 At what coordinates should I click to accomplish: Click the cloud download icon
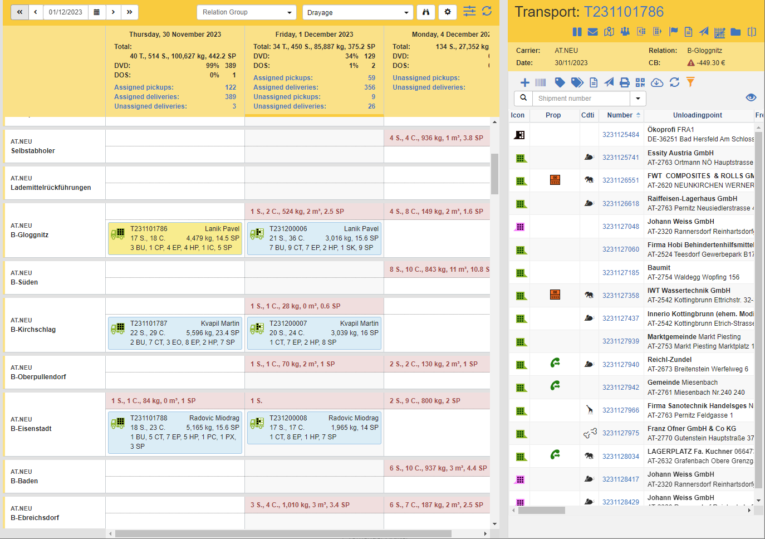click(657, 82)
